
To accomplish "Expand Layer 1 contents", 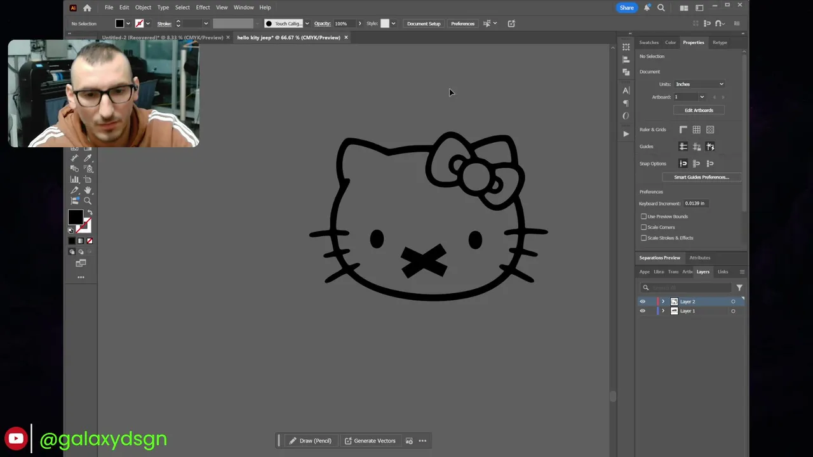I will [x=663, y=311].
